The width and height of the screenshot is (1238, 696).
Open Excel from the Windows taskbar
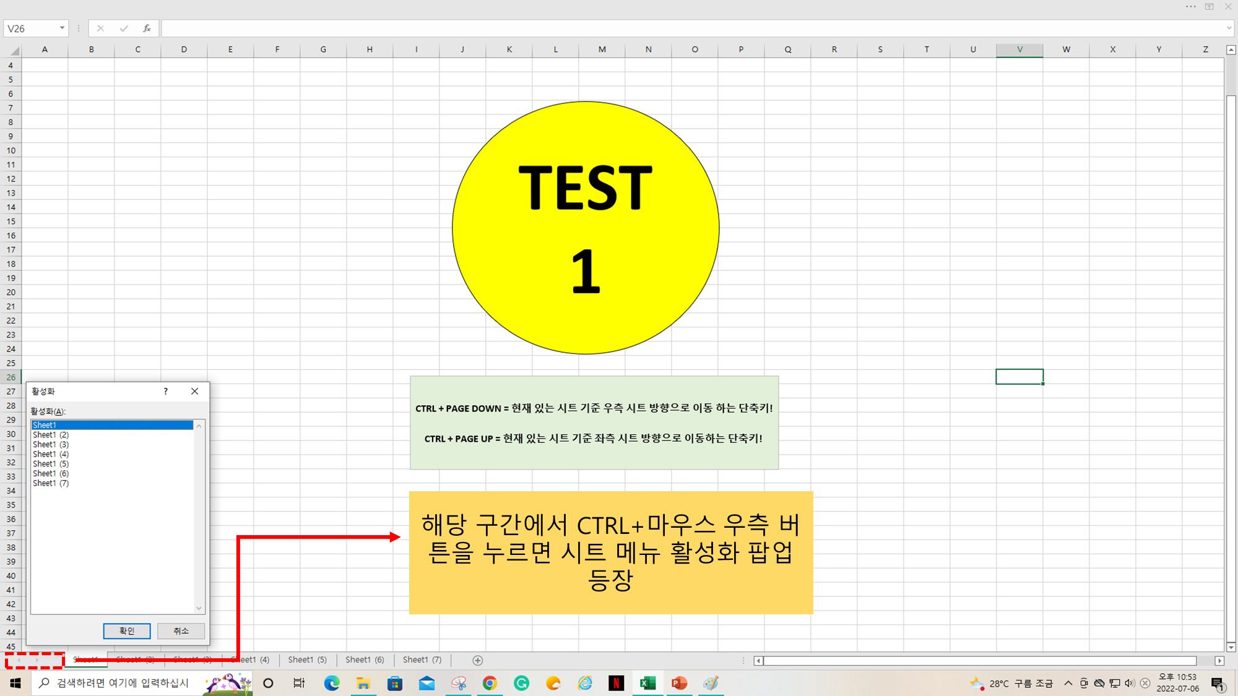(647, 683)
